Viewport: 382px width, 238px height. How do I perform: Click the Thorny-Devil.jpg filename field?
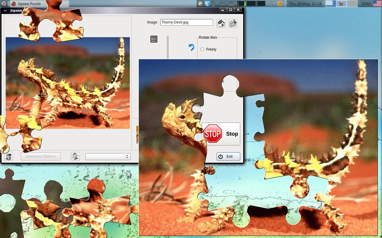click(186, 22)
